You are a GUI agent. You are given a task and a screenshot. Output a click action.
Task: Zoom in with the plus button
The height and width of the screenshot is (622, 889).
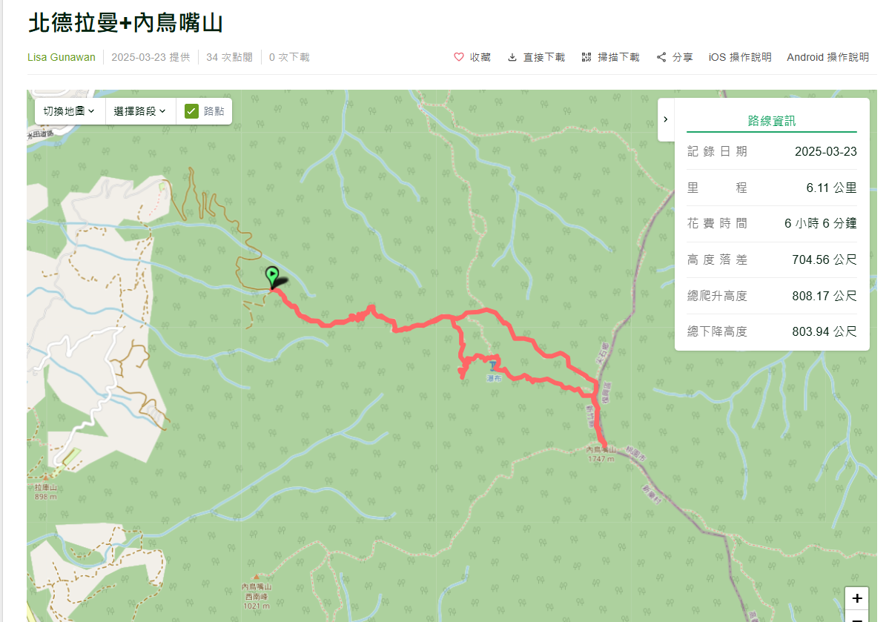pyautogui.click(x=856, y=598)
